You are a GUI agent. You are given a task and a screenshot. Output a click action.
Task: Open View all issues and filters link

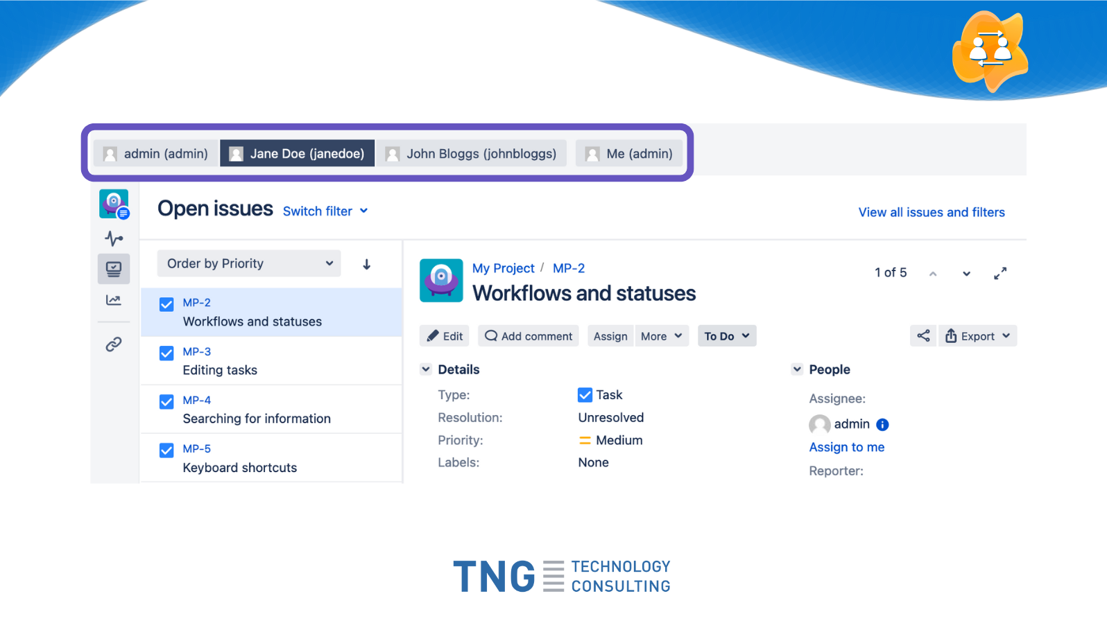click(932, 213)
